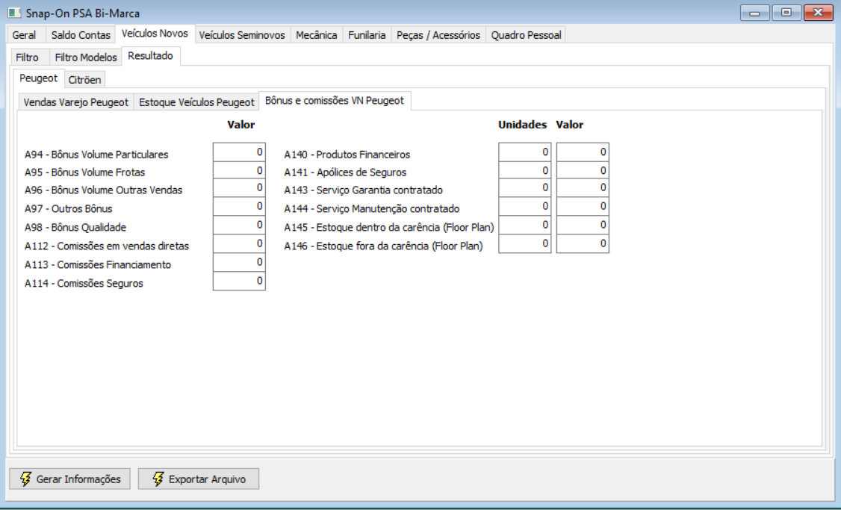
Task: Click the A140 - Produtos Financeiros label
Action: tap(347, 155)
